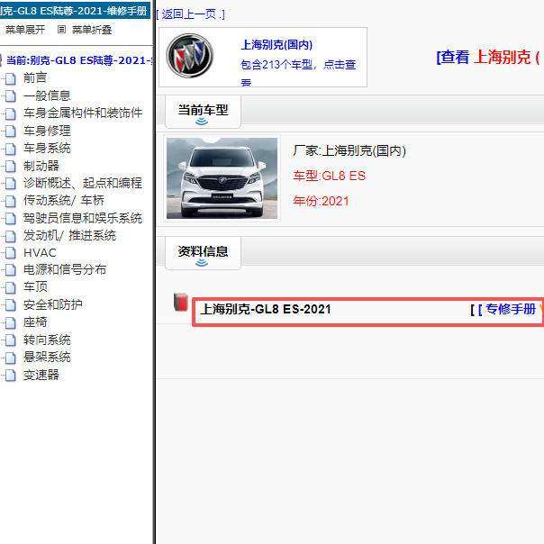The width and height of the screenshot is (544, 544).
Task: Click the page icon beside HVAC
Action: [x=11, y=253]
